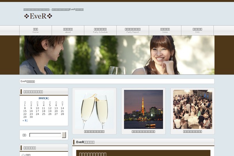
Task: Select day 30 in the calendar
Action: [x=31, y=117]
